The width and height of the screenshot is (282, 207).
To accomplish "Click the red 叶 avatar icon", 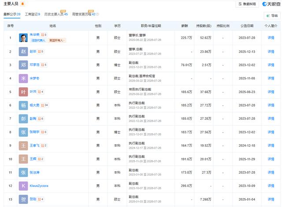I will pyautogui.click(x=23, y=92).
